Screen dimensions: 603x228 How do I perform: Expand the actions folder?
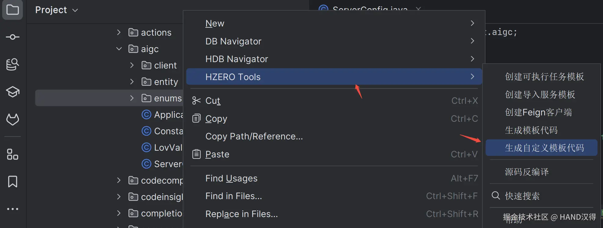[x=119, y=32]
